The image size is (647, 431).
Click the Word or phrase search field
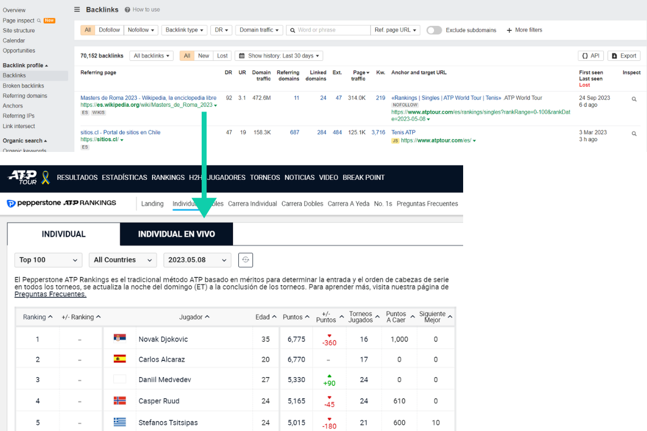click(x=328, y=30)
